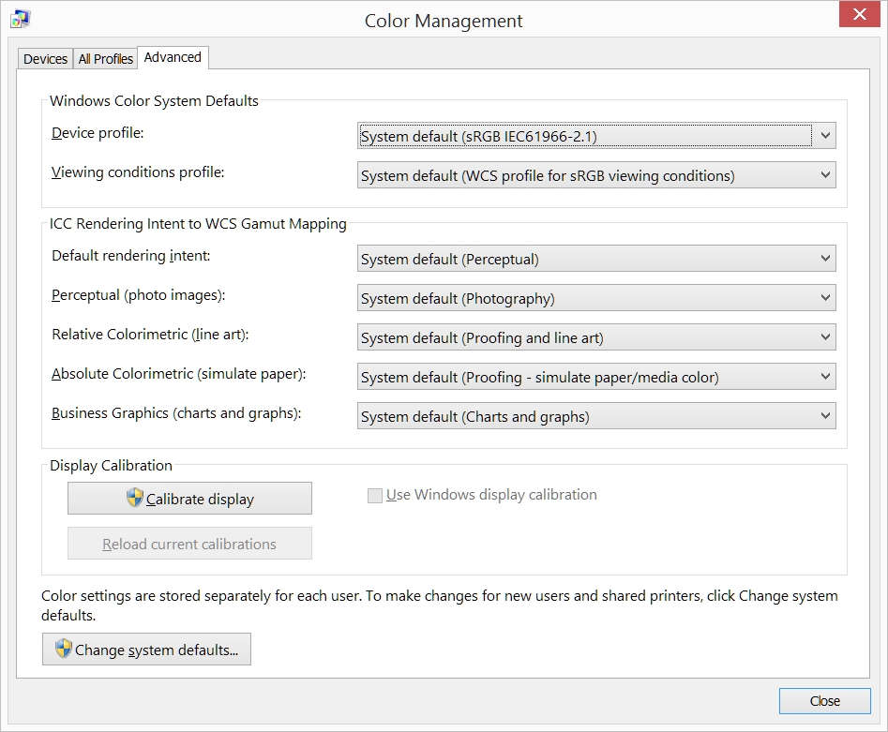The image size is (888, 732).
Task: Click the Change system defaults button
Action: pos(146,649)
